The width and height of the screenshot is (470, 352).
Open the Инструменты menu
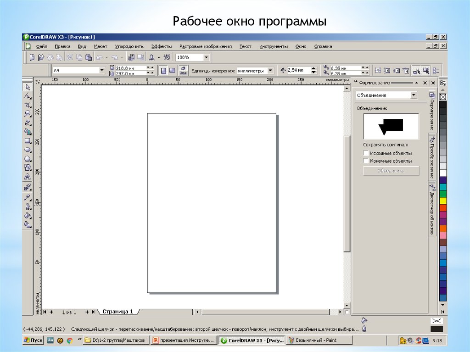click(274, 47)
